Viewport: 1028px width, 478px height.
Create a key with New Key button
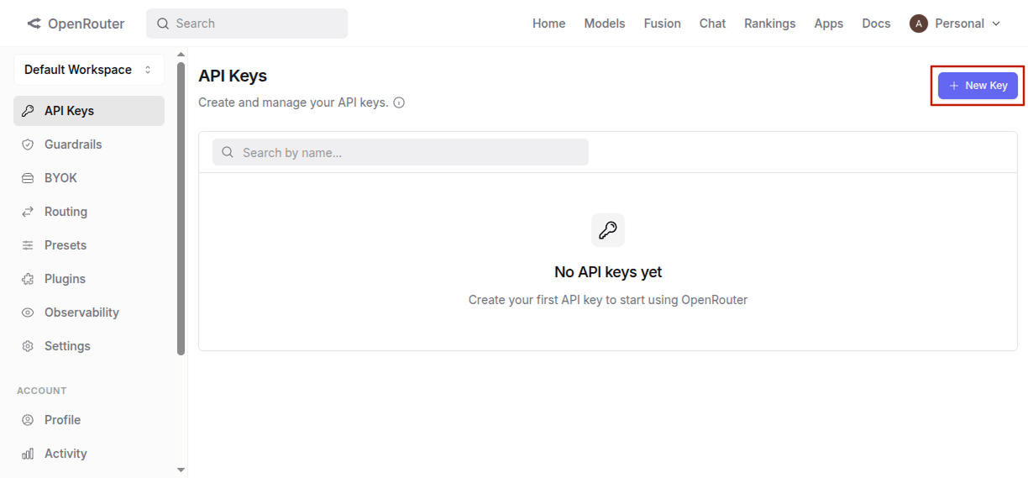(978, 86)
